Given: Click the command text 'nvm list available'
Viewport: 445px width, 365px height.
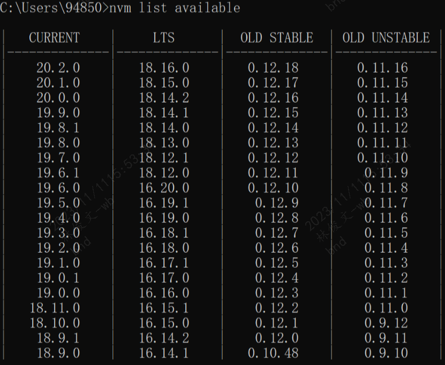Looking at the screenshot, I should click(x=175, y=8).
